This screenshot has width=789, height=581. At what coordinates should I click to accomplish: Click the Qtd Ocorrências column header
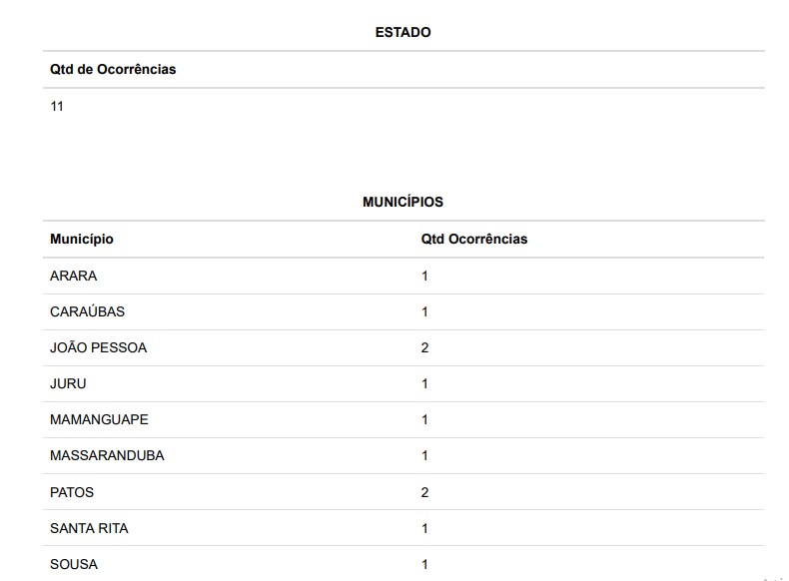474,240
